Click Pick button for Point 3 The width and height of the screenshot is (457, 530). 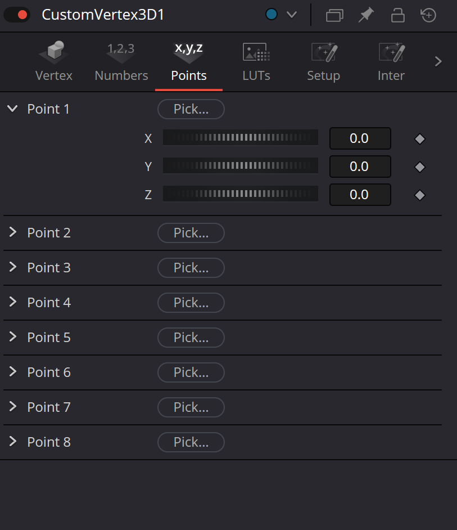click(191, 268)
